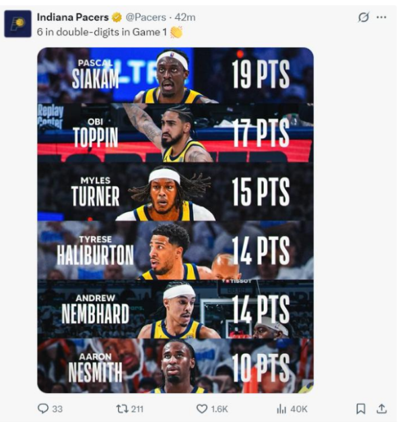Open the Indiana Pacers display name
This screenshot has width=404, height=422.
[73, 18]
